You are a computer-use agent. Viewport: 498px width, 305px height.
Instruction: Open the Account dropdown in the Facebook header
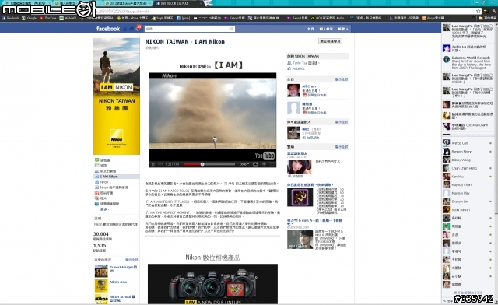pos(342,29)
